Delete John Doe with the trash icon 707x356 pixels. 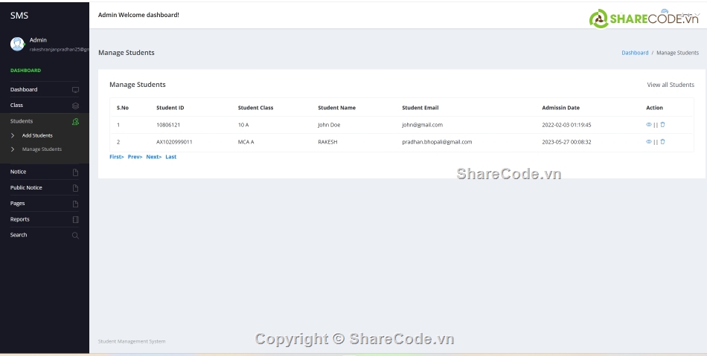pos(662,125)
